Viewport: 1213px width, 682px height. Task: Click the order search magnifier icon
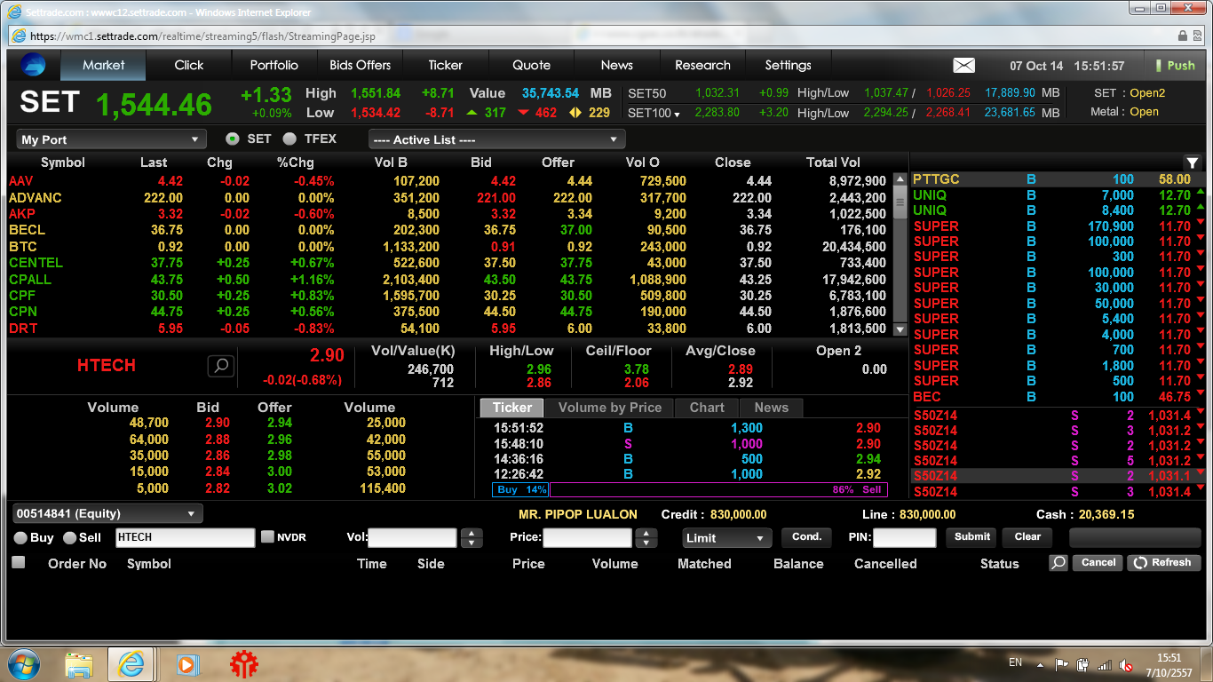1058,563
